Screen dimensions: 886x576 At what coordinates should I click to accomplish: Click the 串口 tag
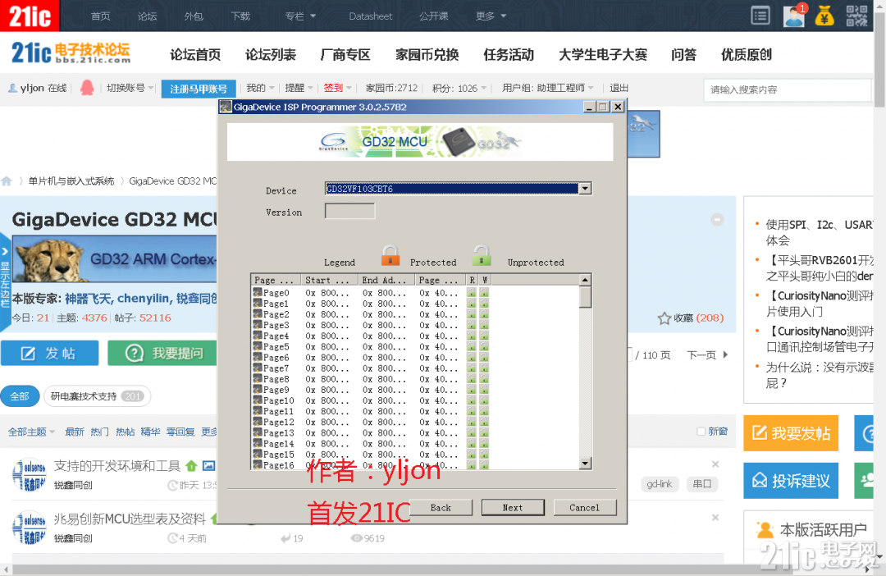coord(701,484)
